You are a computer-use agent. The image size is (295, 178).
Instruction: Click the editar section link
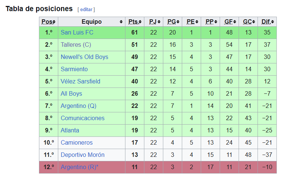(x=86, y=10)
